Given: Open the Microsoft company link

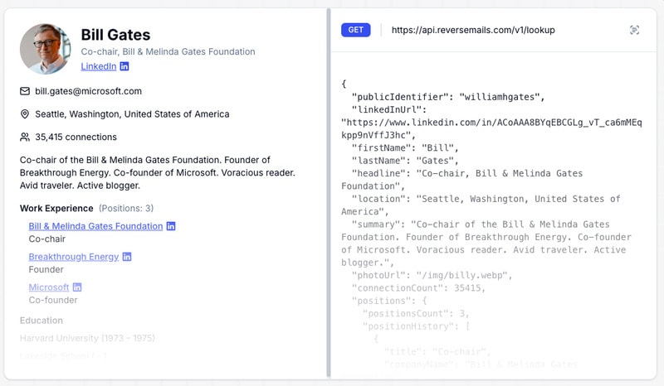Looking at the screenshot, I should (49, 287).
